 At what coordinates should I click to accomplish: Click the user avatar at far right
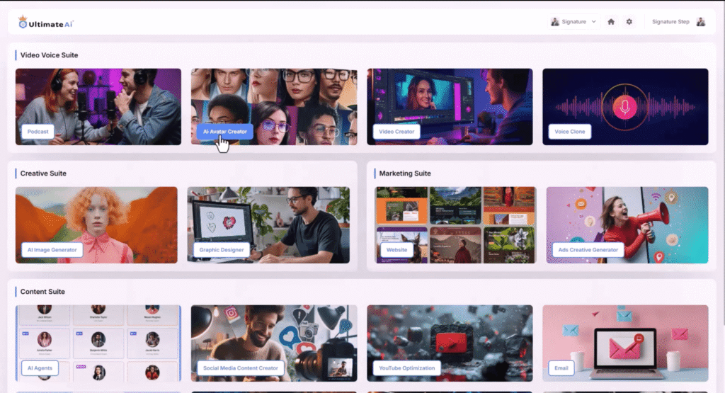pyautogui.click(x=700, y=22)
